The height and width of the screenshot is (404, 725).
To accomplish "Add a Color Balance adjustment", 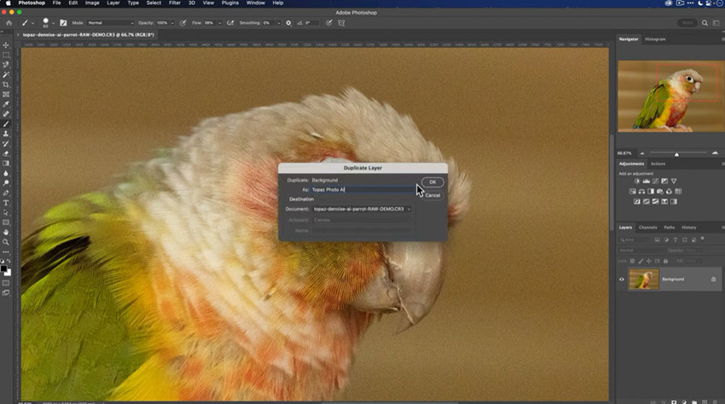I will (x=641, y=192).
